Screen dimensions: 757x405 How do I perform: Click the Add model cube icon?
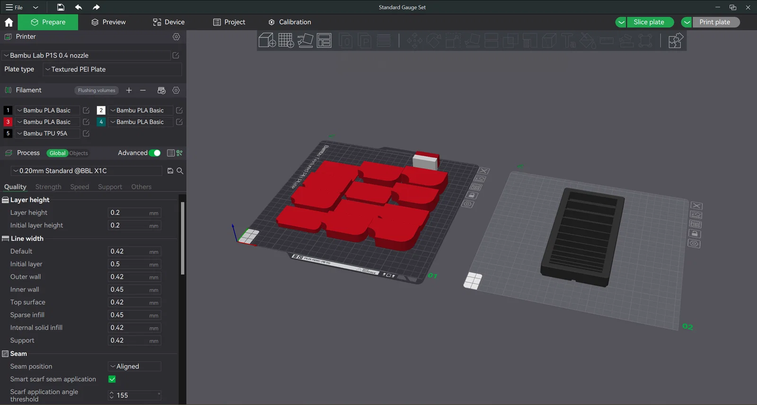[267, 40]
